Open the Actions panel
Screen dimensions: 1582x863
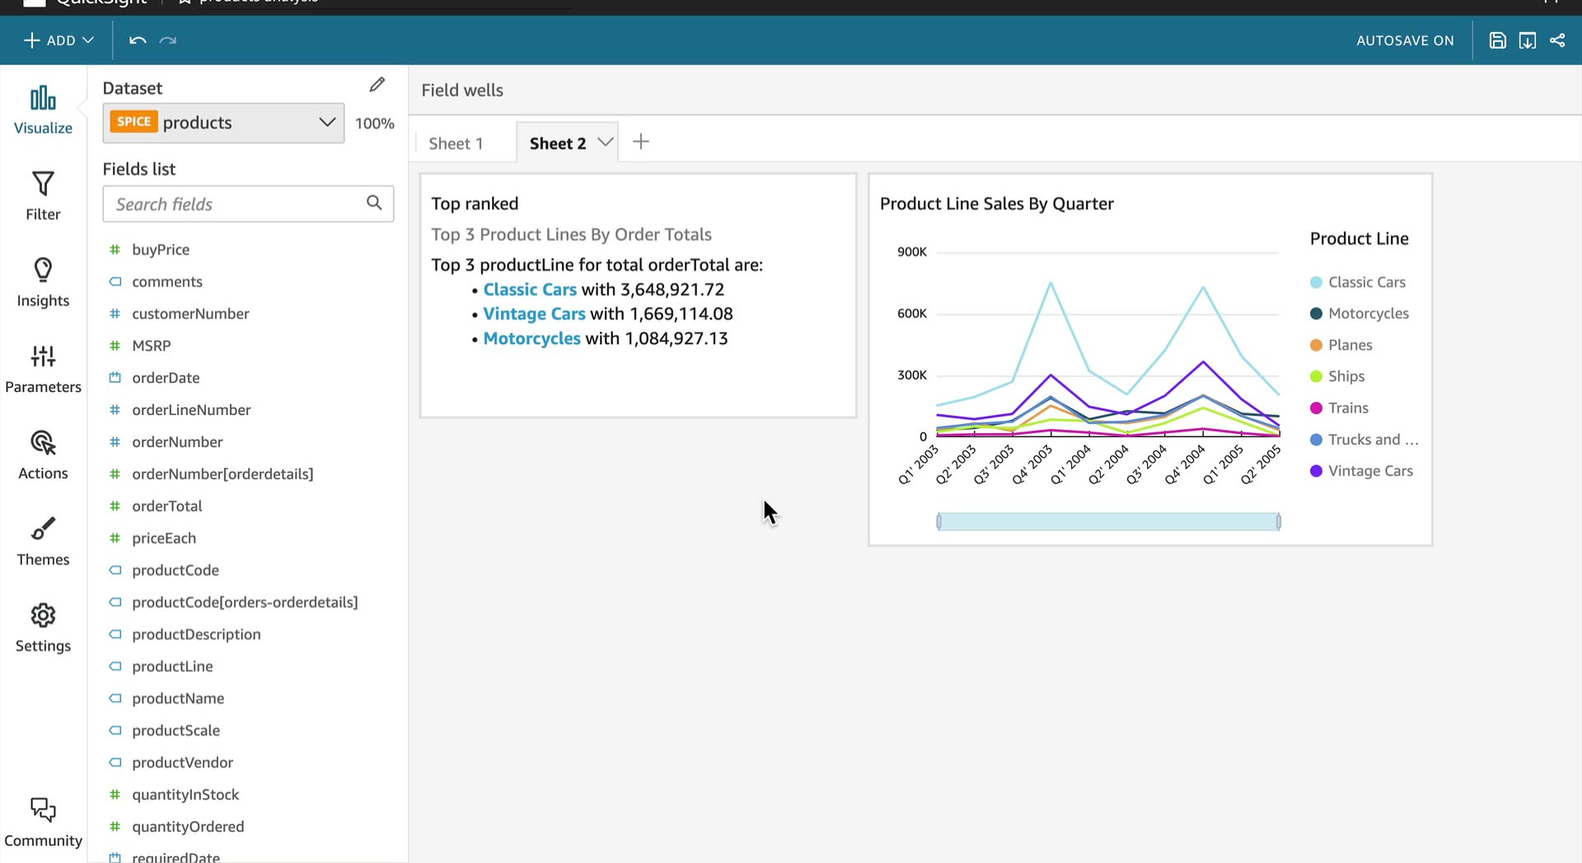click(43, 455)
